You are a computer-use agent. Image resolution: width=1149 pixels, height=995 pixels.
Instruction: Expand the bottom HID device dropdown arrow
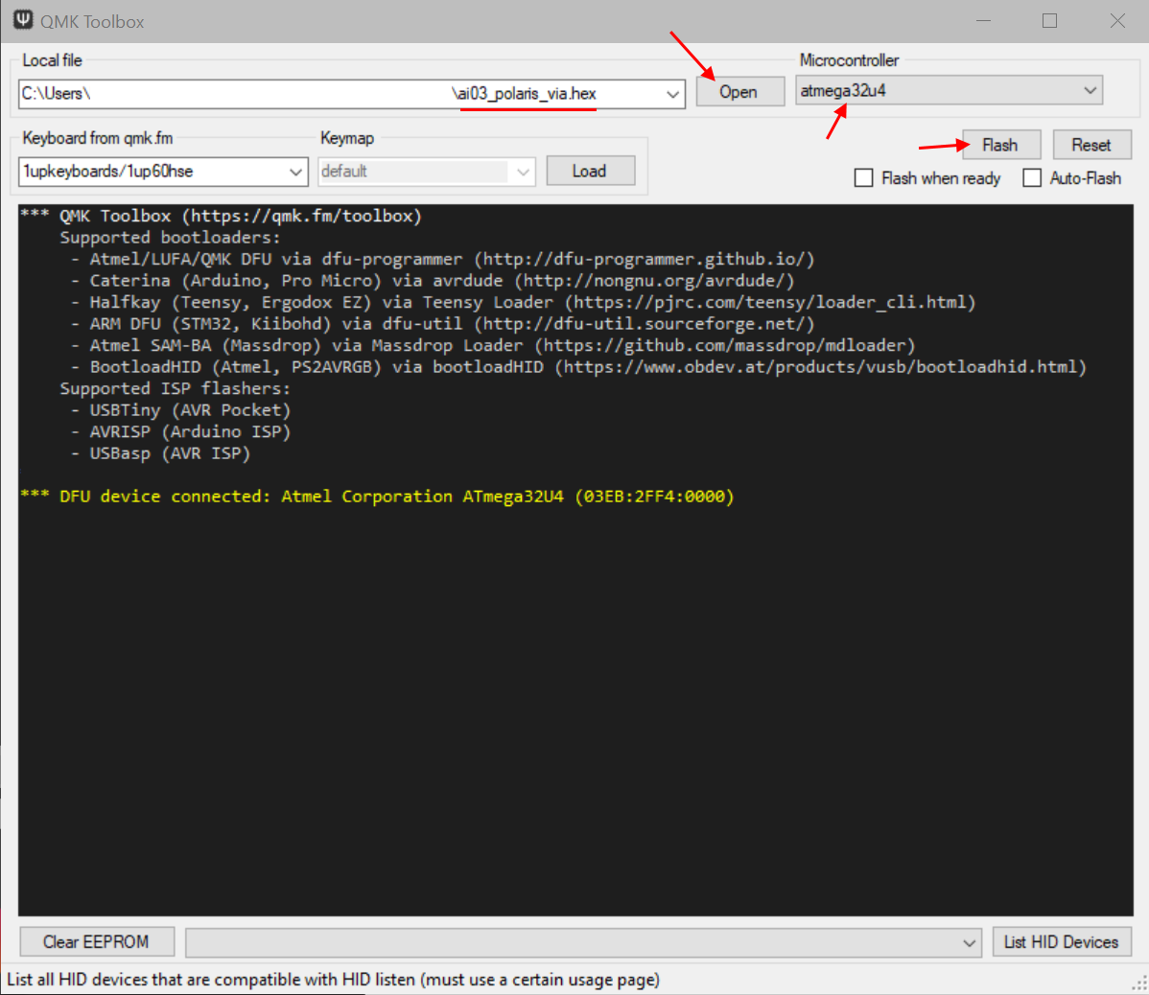coord(970,942)
